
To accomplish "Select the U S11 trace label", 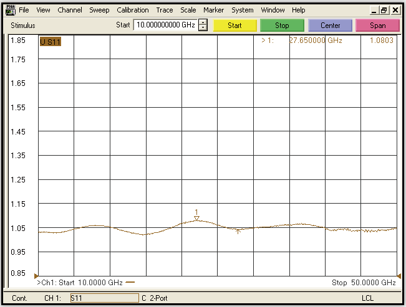I will click(50, 42).
